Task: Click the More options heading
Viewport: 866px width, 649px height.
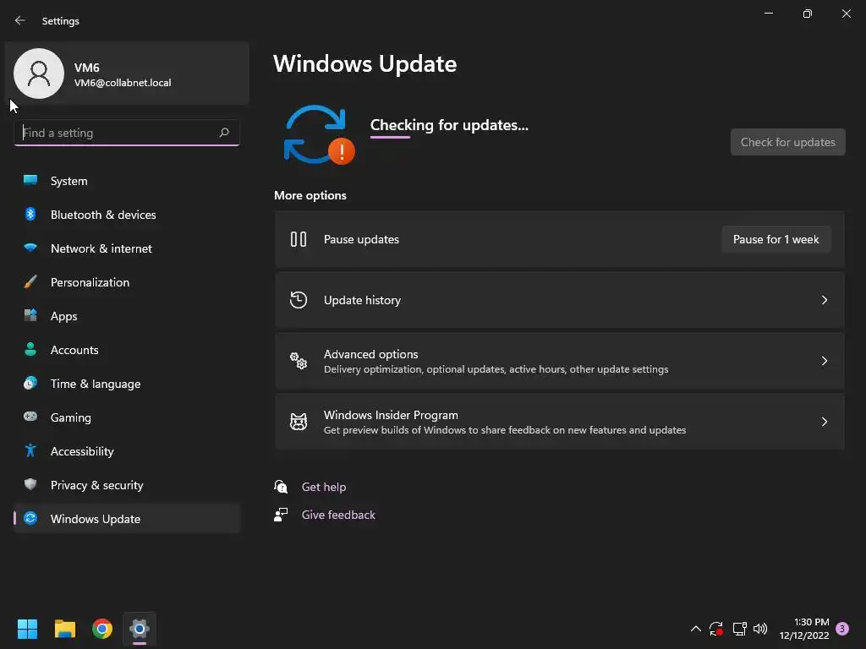Action: (310, 195)
